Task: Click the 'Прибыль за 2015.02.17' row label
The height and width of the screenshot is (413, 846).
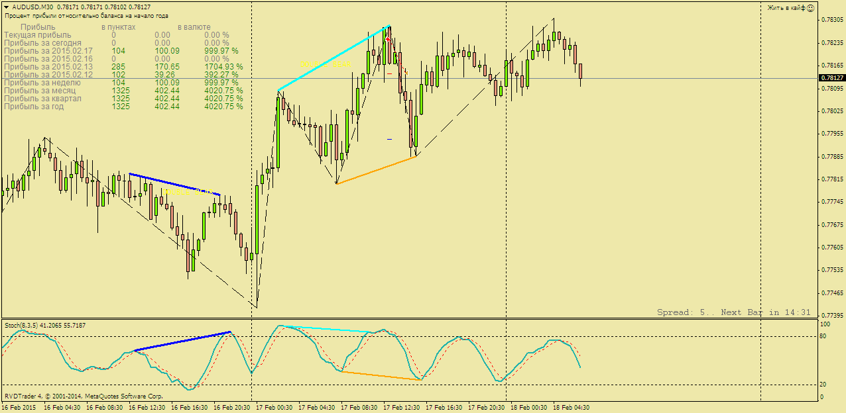Action: click(x=48, y=50)
